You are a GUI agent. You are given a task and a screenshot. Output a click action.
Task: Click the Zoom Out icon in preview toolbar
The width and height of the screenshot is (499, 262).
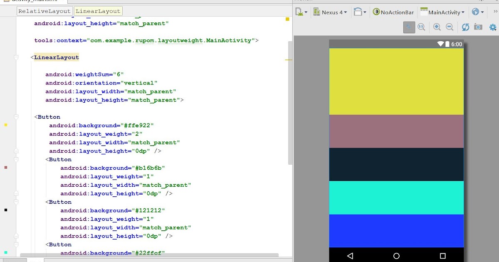point(450,27)
